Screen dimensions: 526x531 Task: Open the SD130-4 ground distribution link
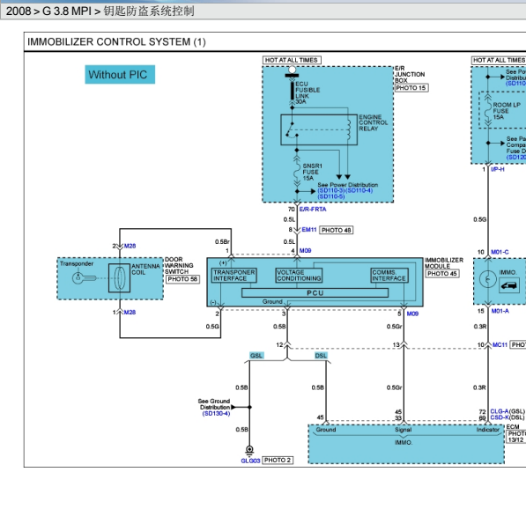click(x=216, y=414)
